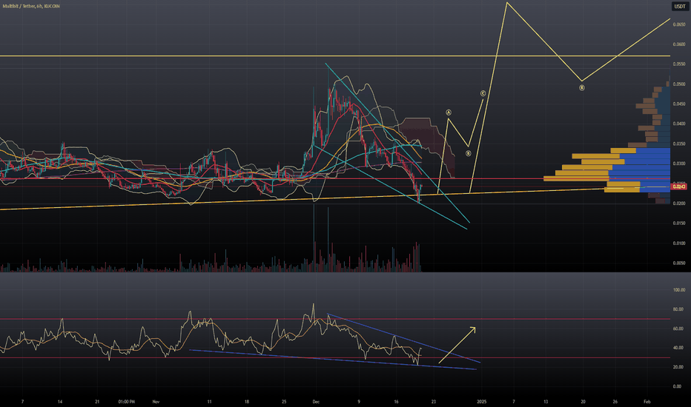This screenshot has width=691, height=407.
Task: Click the 13 date label on the time axis
Action: tap(546, 402)
